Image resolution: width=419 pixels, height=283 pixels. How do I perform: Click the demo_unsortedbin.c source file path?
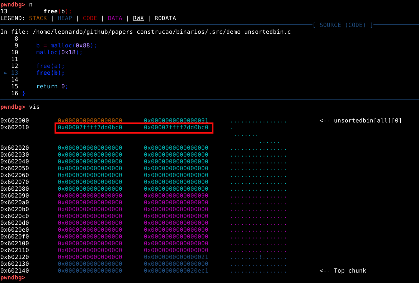point(161,32)
